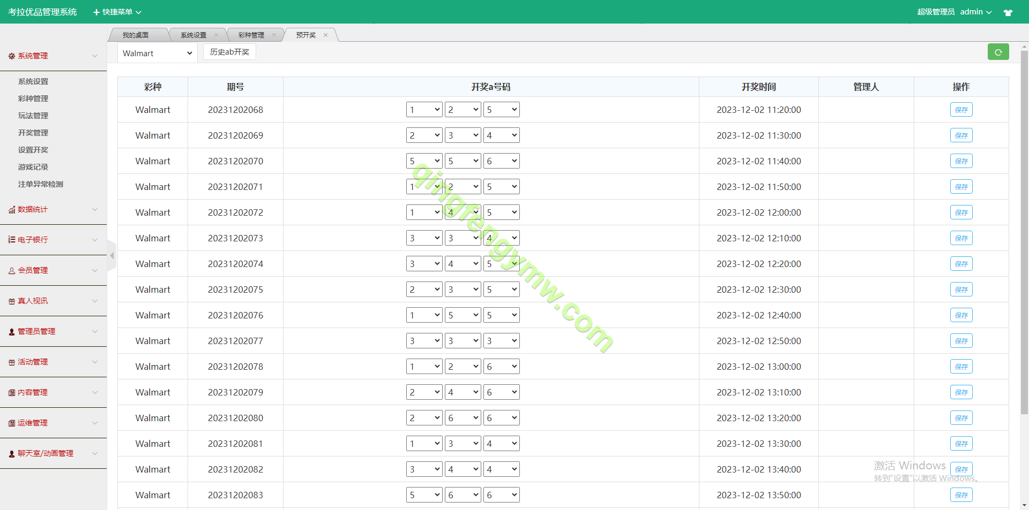Image resolution: width=1029 pixels, height=510 pixels.
Task: Close the 预开奖 tab with its X
Action: (325, 35)
